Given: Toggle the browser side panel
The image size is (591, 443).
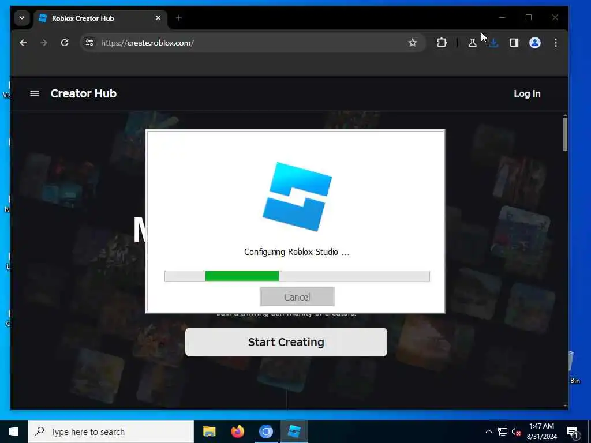Looking at the screenshot, I should pos(514,43).
